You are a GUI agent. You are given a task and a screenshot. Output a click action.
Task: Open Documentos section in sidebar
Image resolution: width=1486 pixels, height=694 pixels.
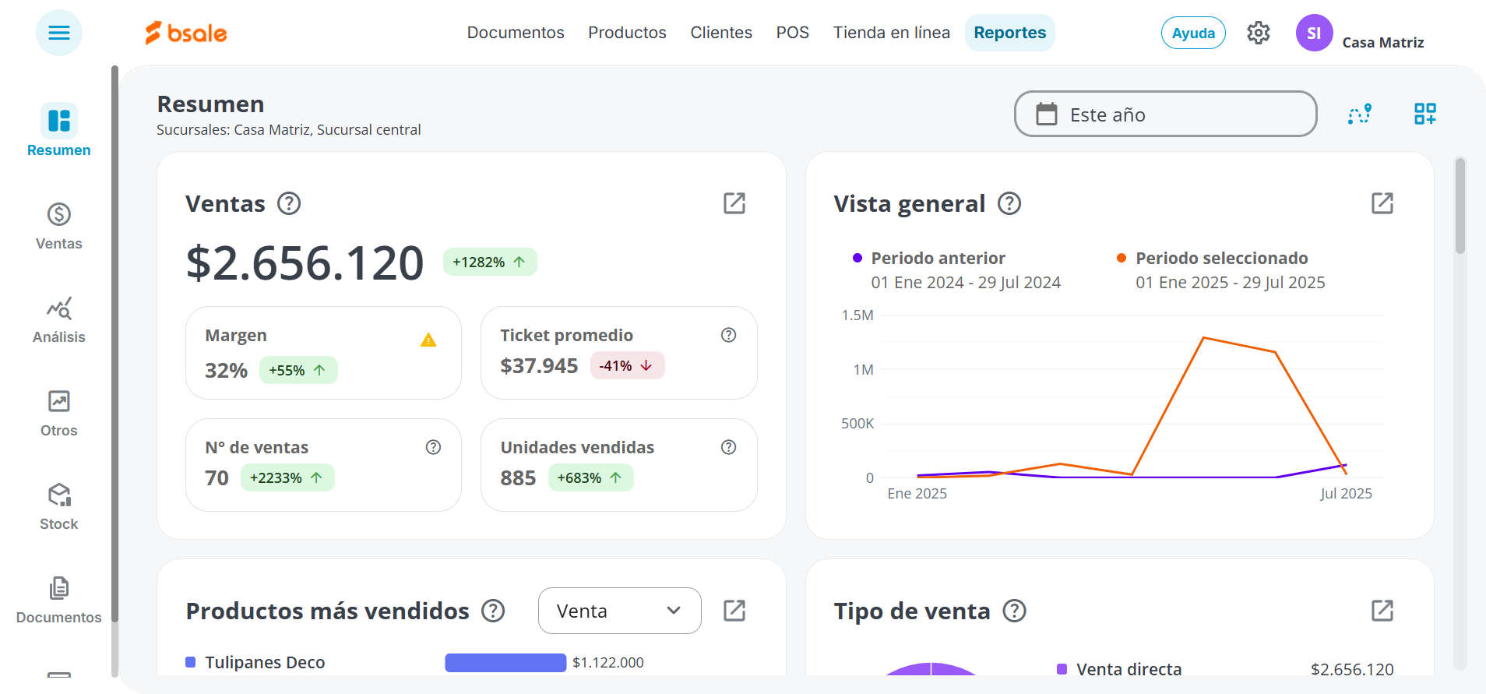coord(59,600)
